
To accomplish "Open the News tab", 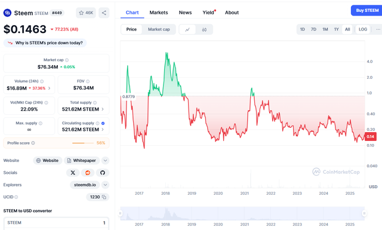I will point(185,13).
